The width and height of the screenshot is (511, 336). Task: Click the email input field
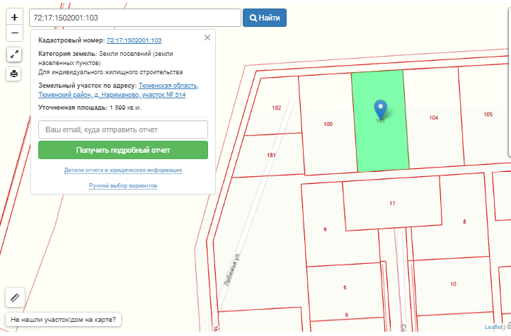pos(122,129)
